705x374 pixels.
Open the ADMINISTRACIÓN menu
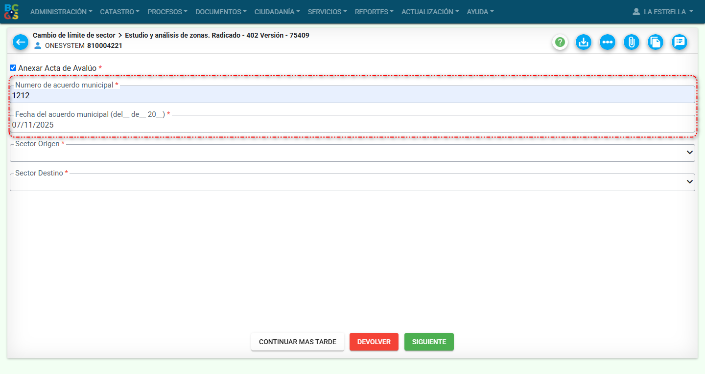(61, 12)
